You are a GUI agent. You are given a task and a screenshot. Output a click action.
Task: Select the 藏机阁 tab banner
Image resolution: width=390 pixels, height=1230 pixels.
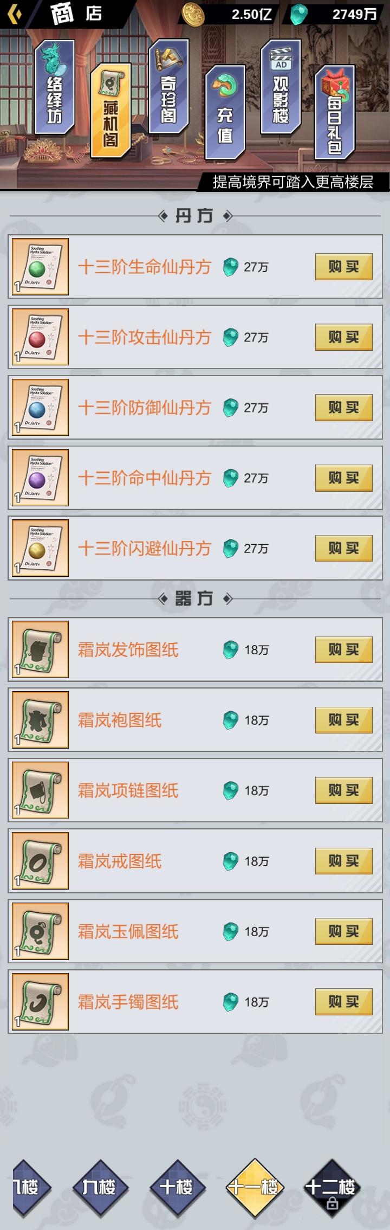tap(110, 111)
